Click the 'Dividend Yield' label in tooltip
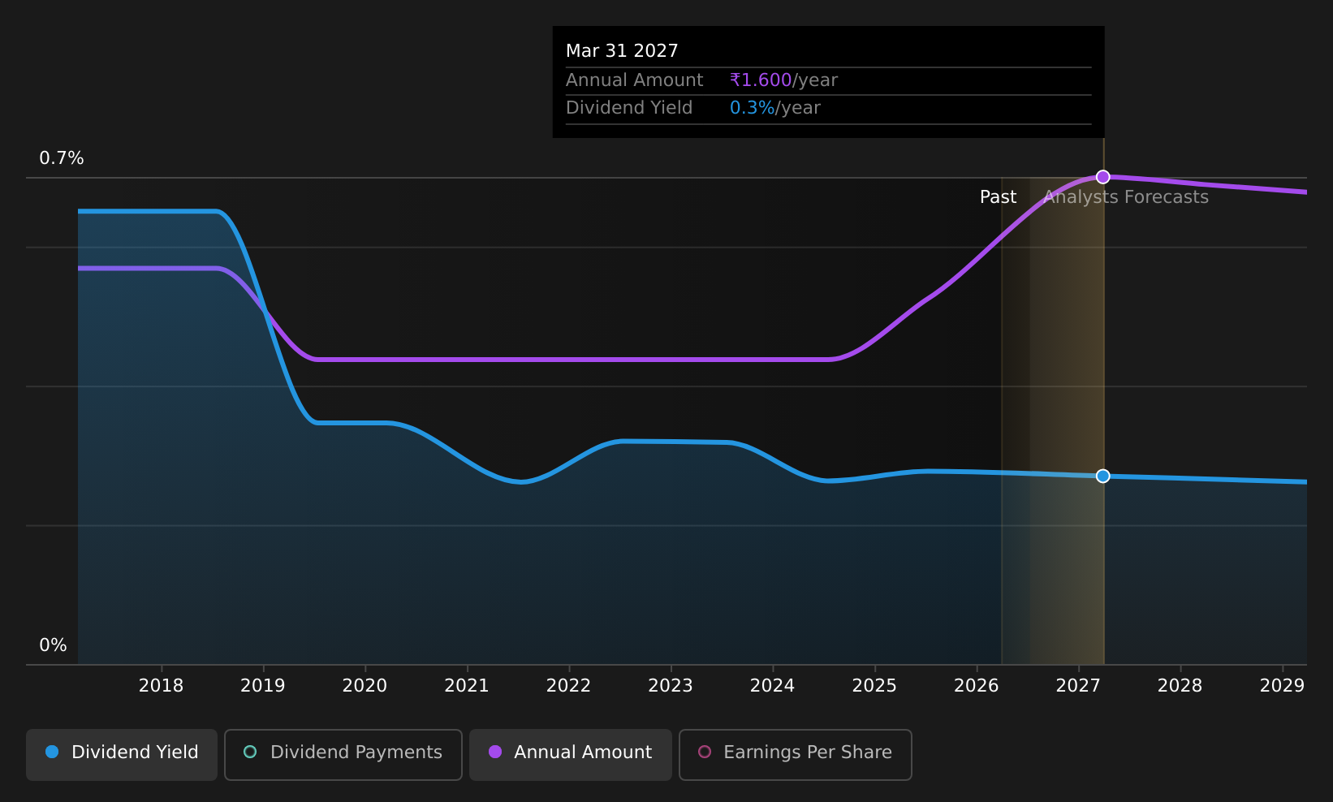Viewport: 1333px width, 802px height. point(629,108)
